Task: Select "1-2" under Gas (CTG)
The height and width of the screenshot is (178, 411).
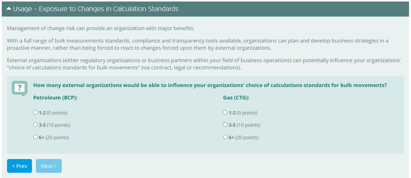Action: (225, 112)
